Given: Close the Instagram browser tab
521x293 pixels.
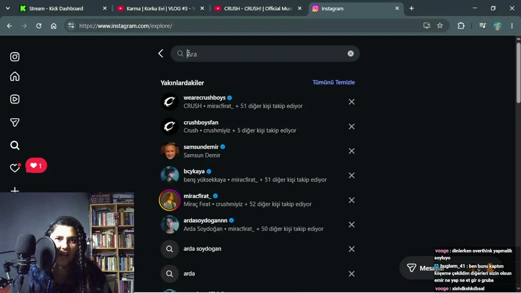Looking at the screenshot, I should click(x=397, y=8).
